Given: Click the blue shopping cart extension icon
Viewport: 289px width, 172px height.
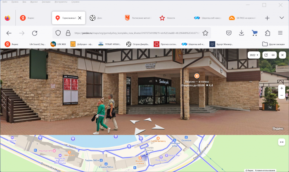Looking at the screenshot, I should [x=255, y=33].
